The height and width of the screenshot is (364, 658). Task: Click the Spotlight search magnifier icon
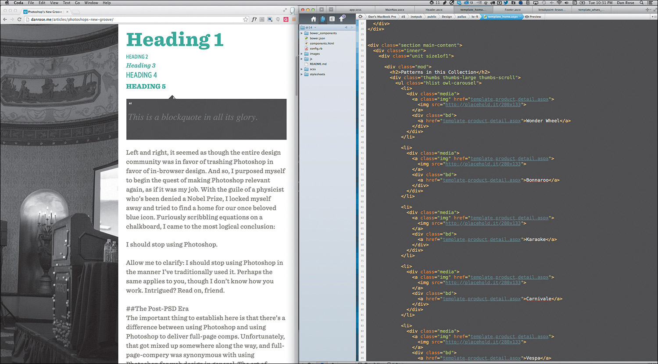(x=641, y=3)
